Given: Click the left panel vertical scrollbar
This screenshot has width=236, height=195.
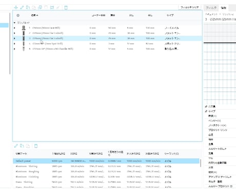Looking at the screenshot, I should 10,44.
